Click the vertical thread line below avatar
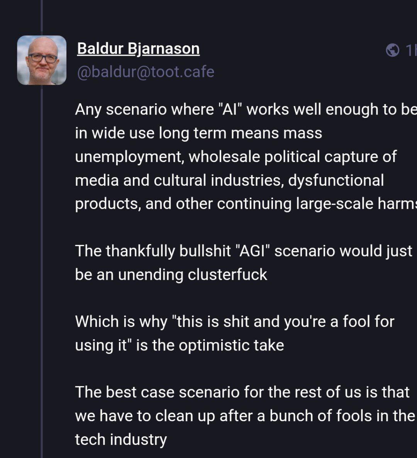The image size is (417, 458). click(x=42, y=271)
